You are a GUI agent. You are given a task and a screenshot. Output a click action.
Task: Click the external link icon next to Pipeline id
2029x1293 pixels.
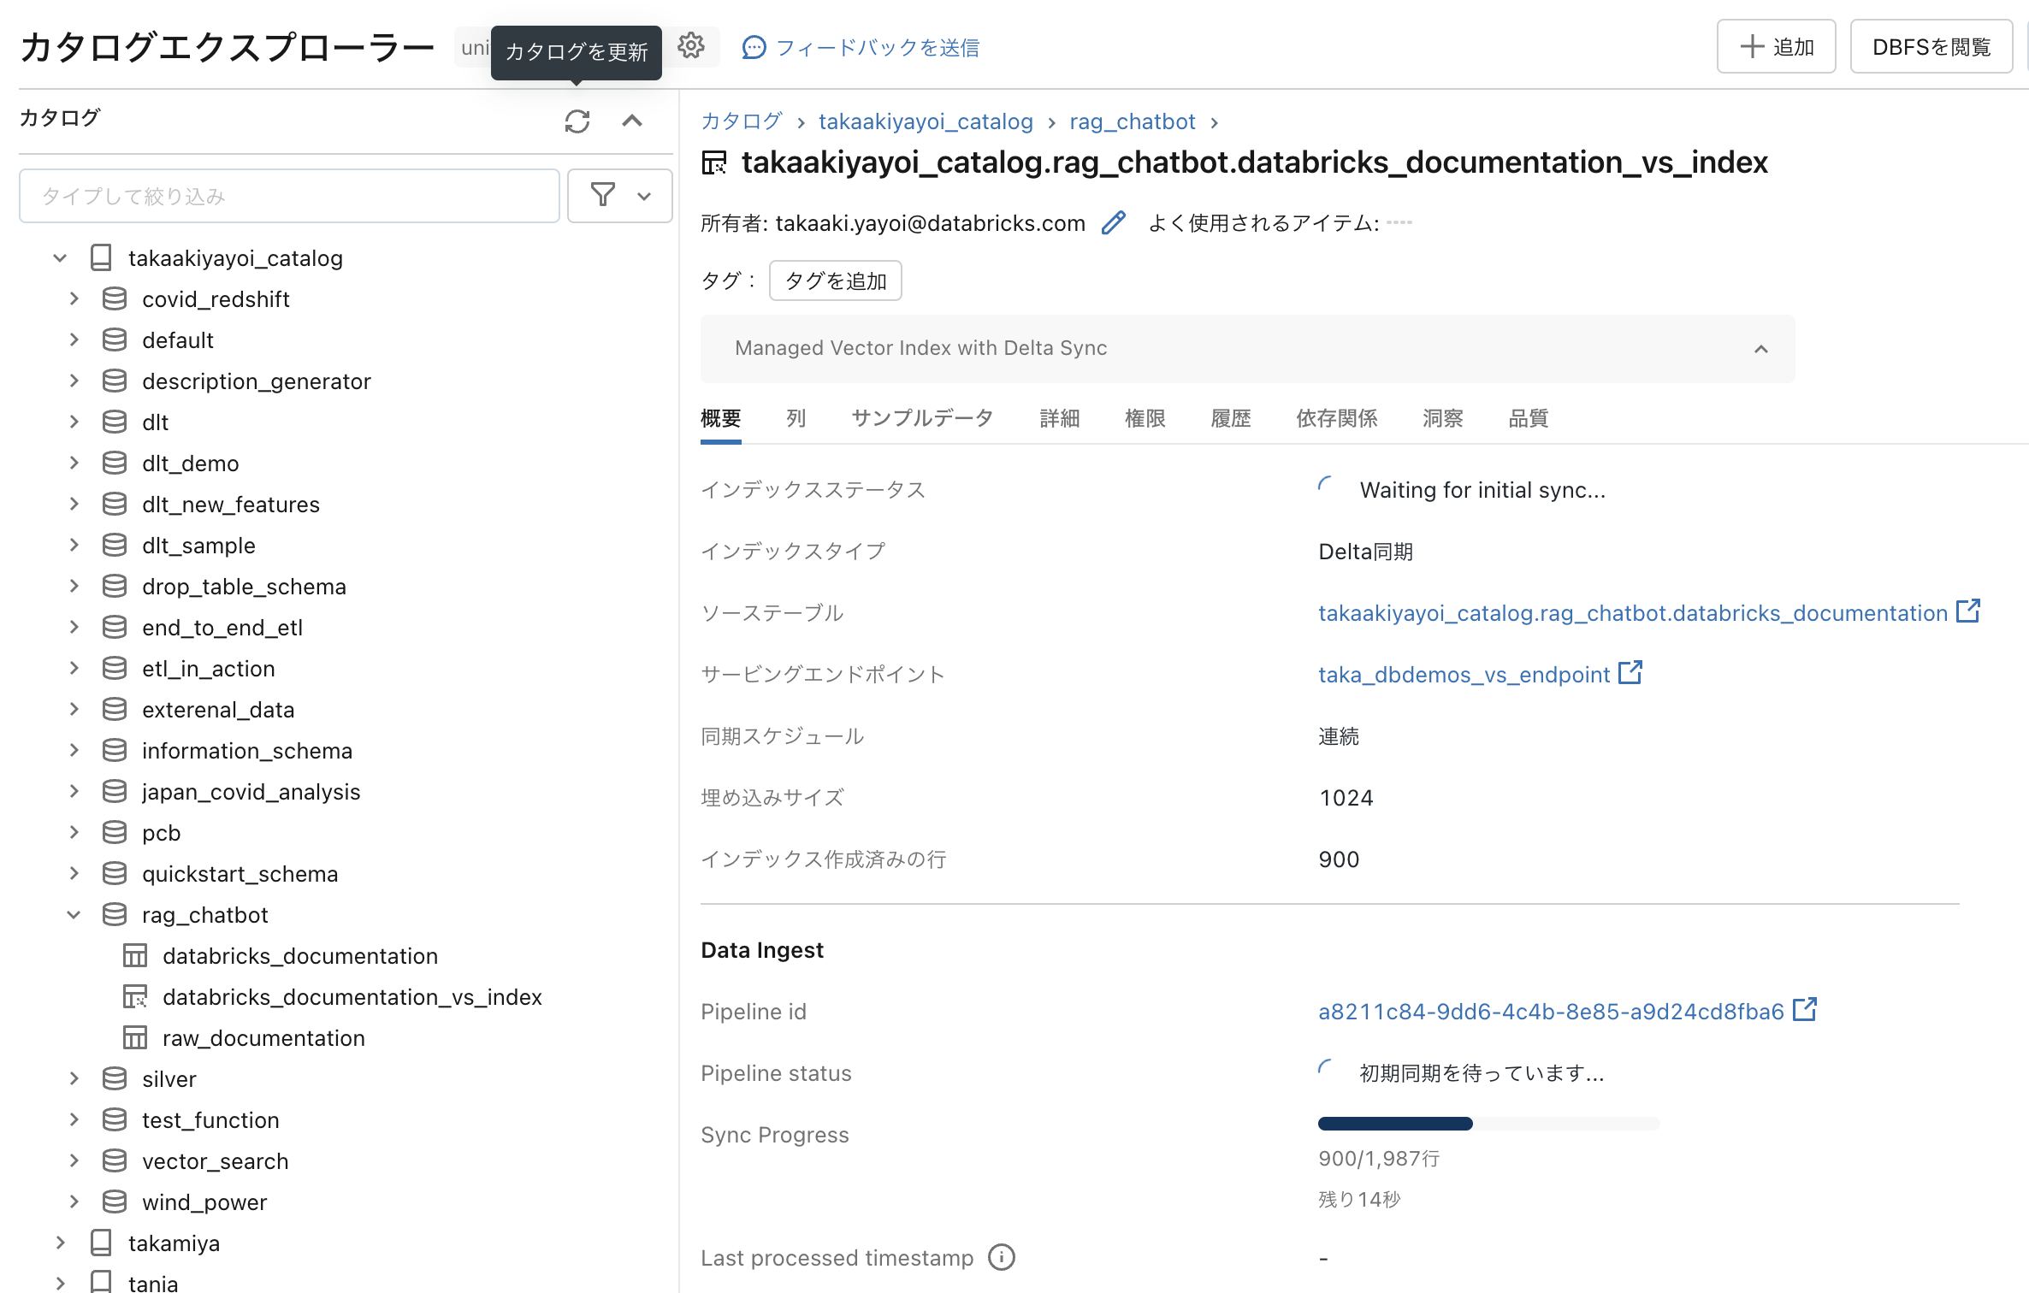[x=1805, y=1010]
